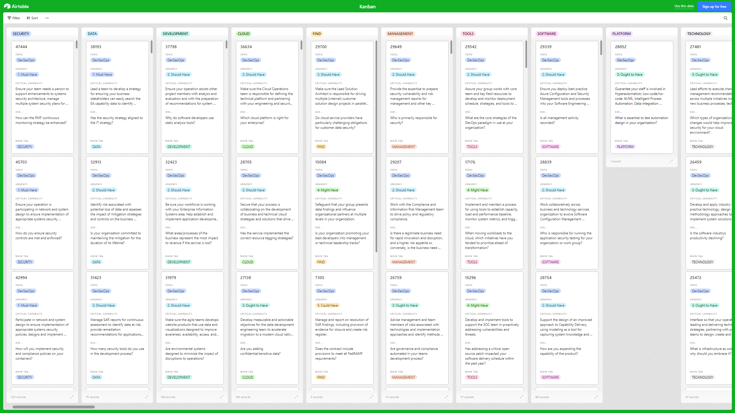Collapse the FIND stack using its arrows icon
735x413 pixels.
(x=372, y=397)
